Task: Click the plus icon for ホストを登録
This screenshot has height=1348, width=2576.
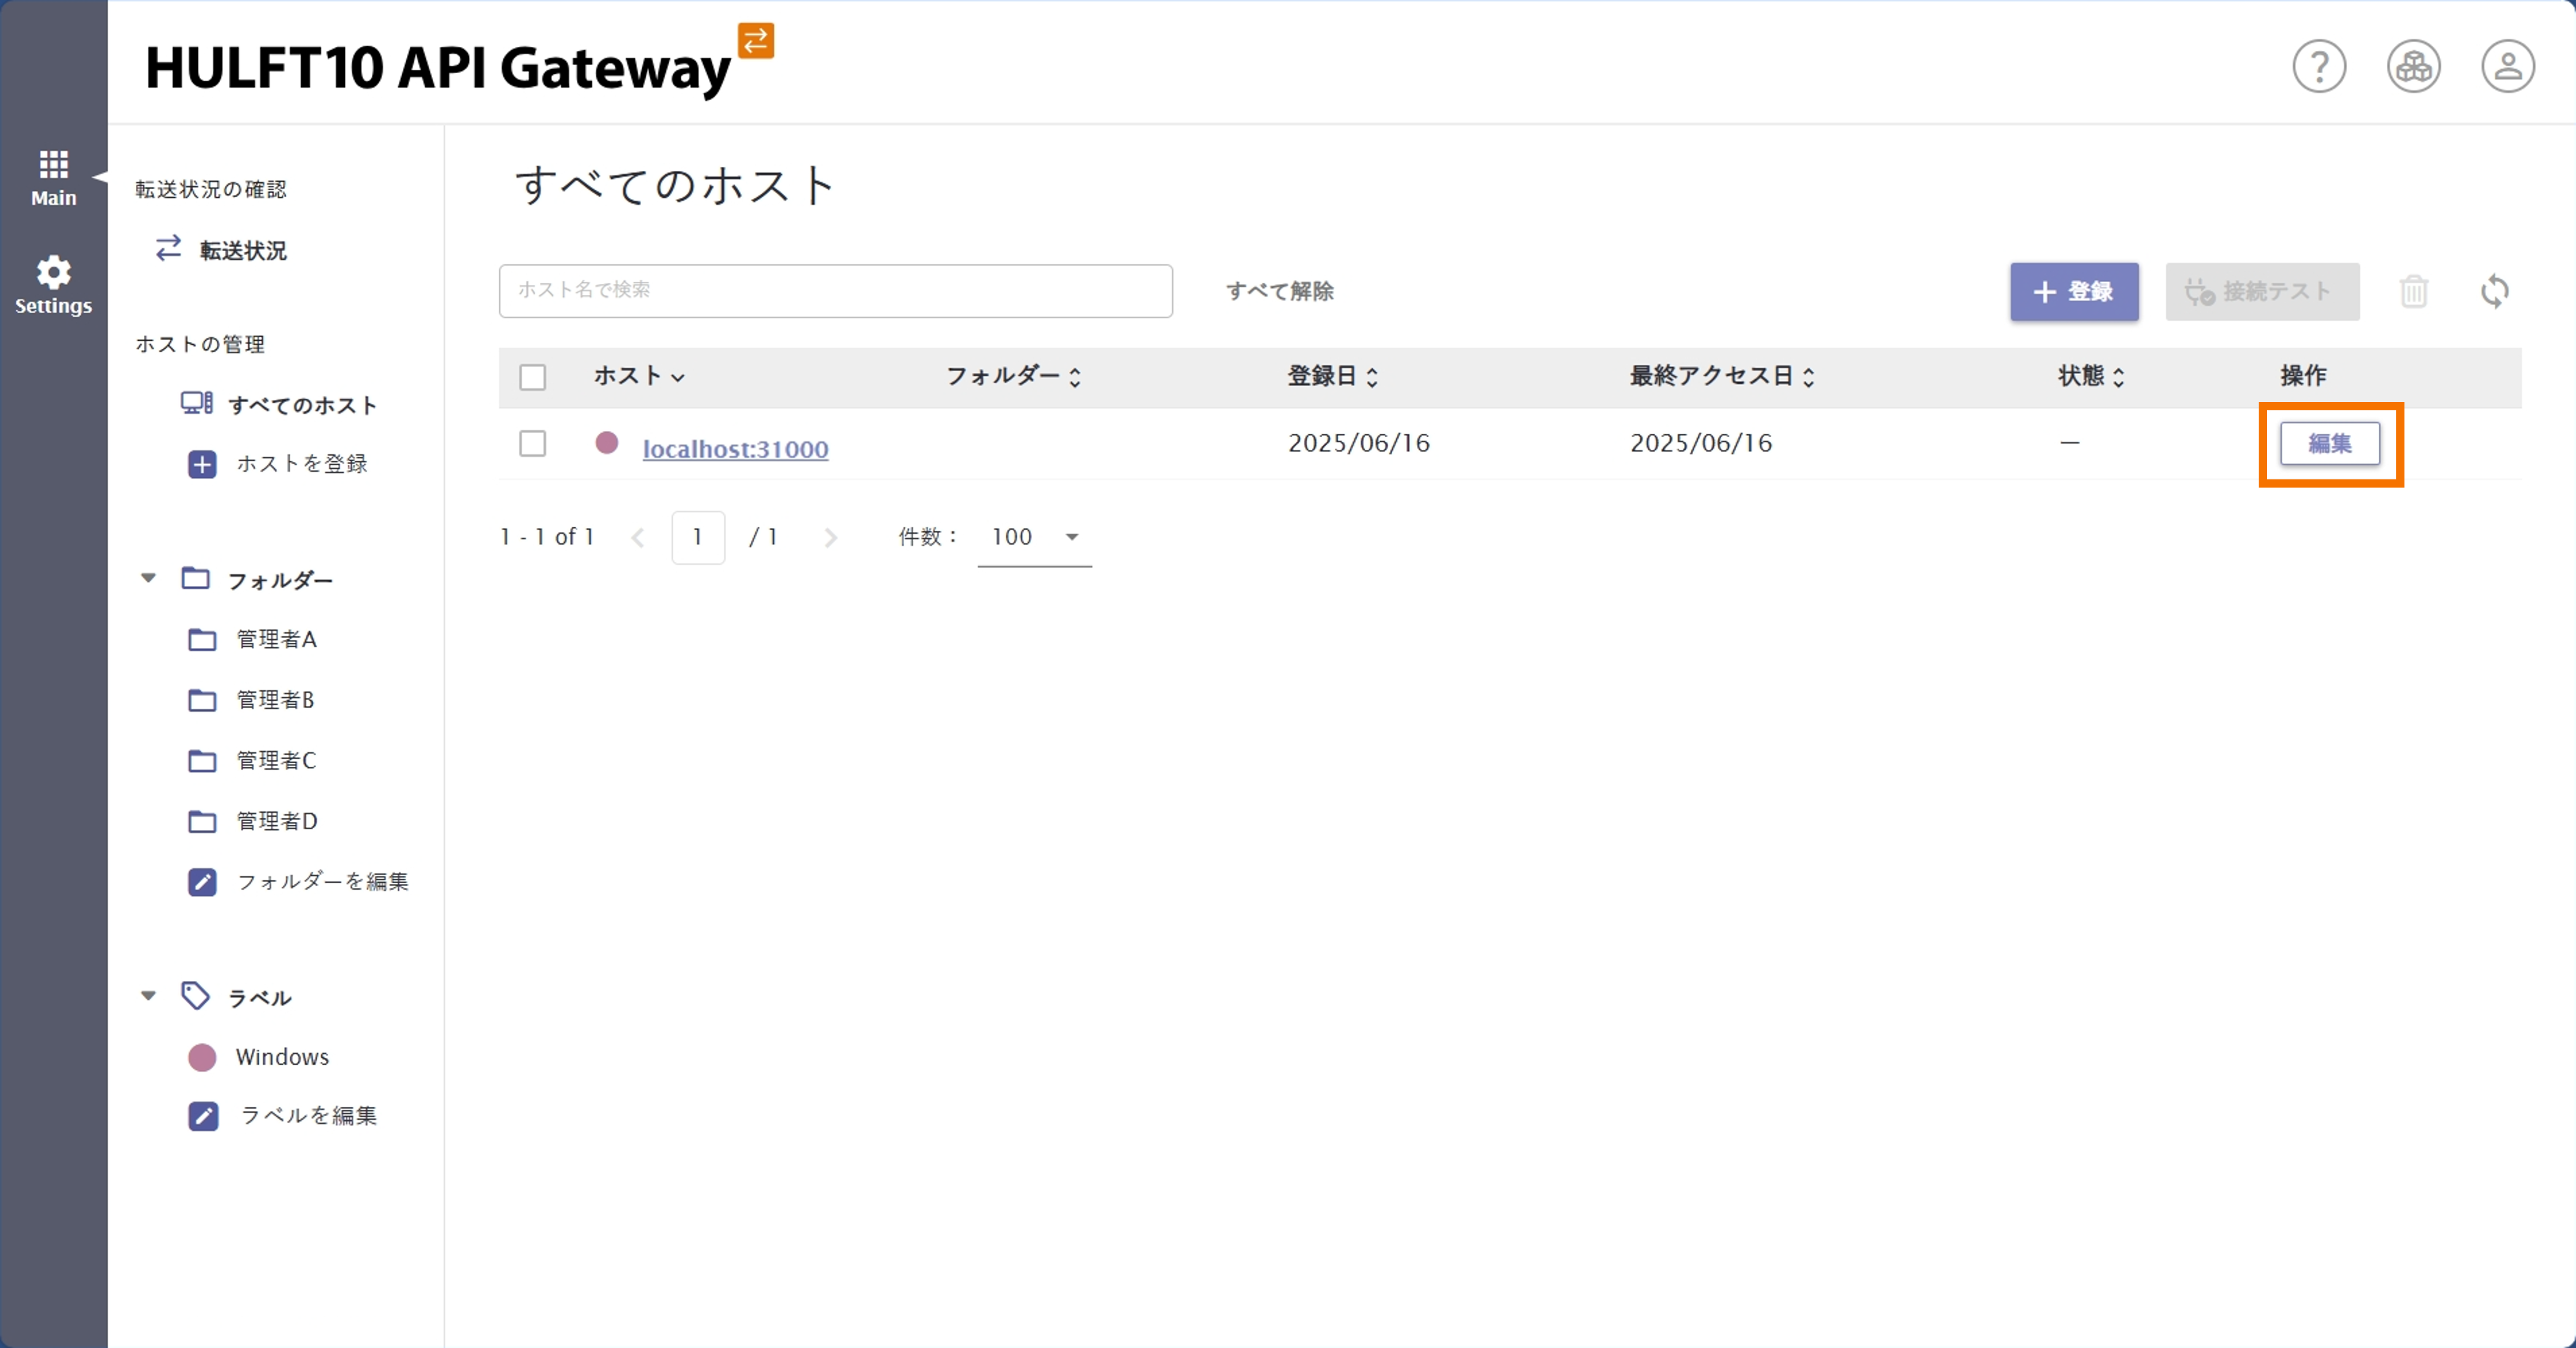Action: (x=203, y=463)
